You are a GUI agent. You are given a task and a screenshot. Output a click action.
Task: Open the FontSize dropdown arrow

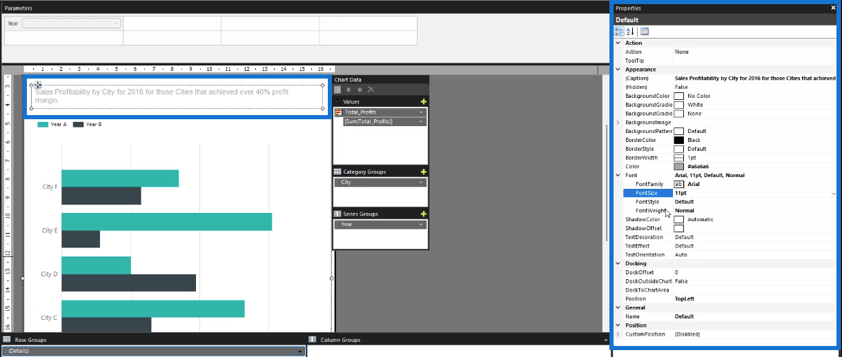coord(834,194)
